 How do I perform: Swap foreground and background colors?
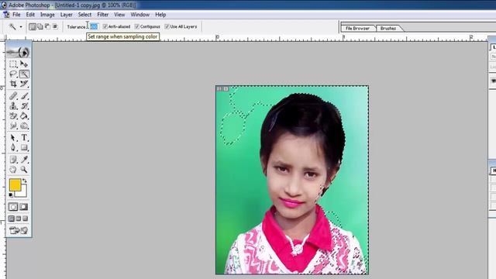(24, 181)
